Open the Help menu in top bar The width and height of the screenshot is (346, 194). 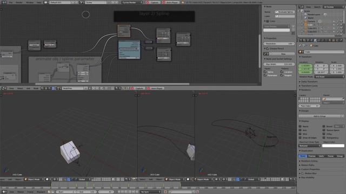point(39,2)
